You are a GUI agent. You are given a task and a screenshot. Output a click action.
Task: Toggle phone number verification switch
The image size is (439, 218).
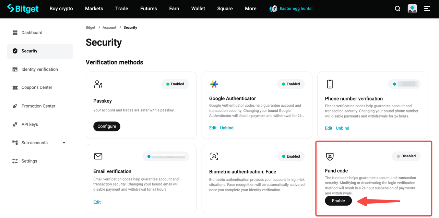tap(404, 84)
